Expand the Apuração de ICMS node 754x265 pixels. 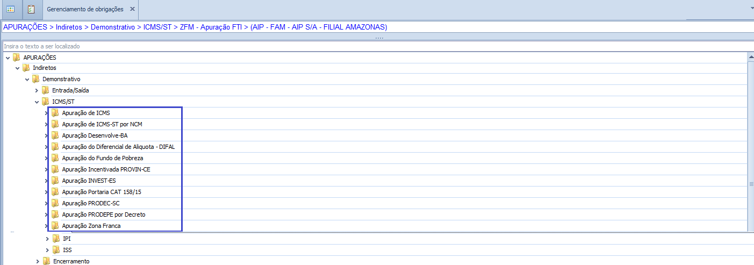point(47,113)
